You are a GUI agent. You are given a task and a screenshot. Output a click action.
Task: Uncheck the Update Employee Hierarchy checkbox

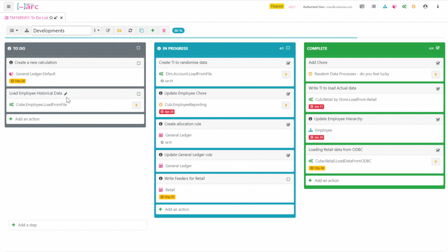coord(438,119)
